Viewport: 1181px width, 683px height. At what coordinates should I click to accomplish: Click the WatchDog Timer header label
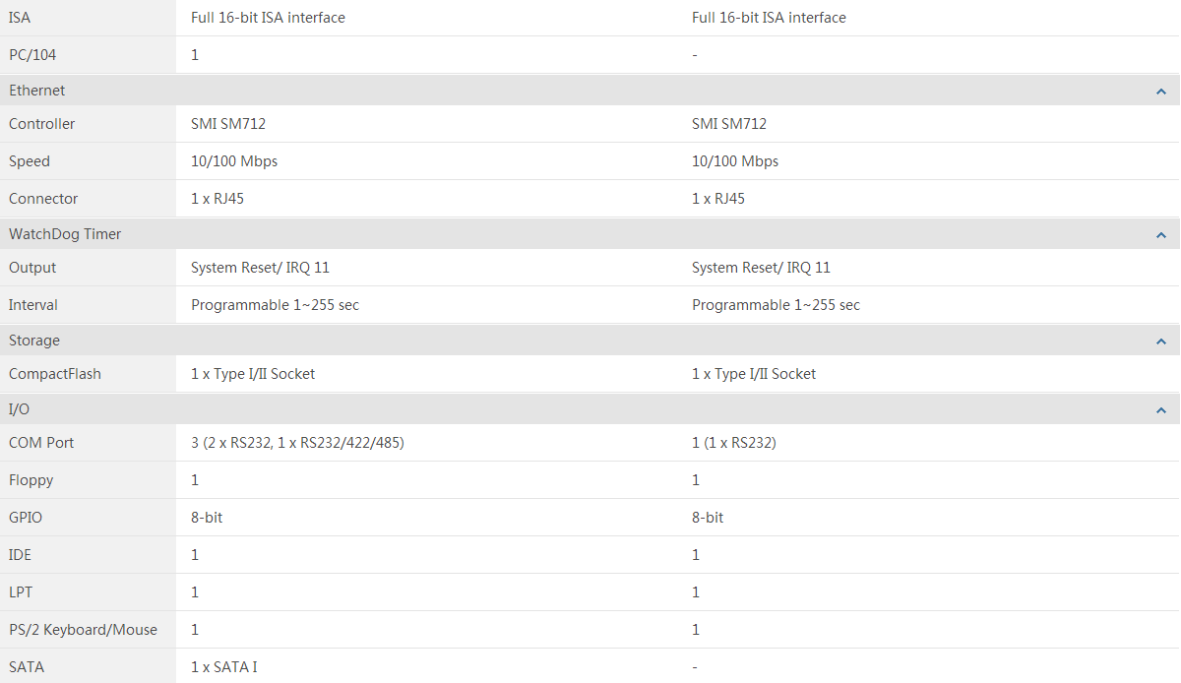pos(65,234)
